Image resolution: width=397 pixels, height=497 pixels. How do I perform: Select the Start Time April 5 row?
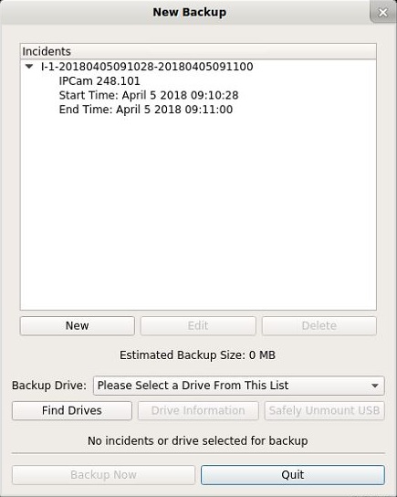149,95
